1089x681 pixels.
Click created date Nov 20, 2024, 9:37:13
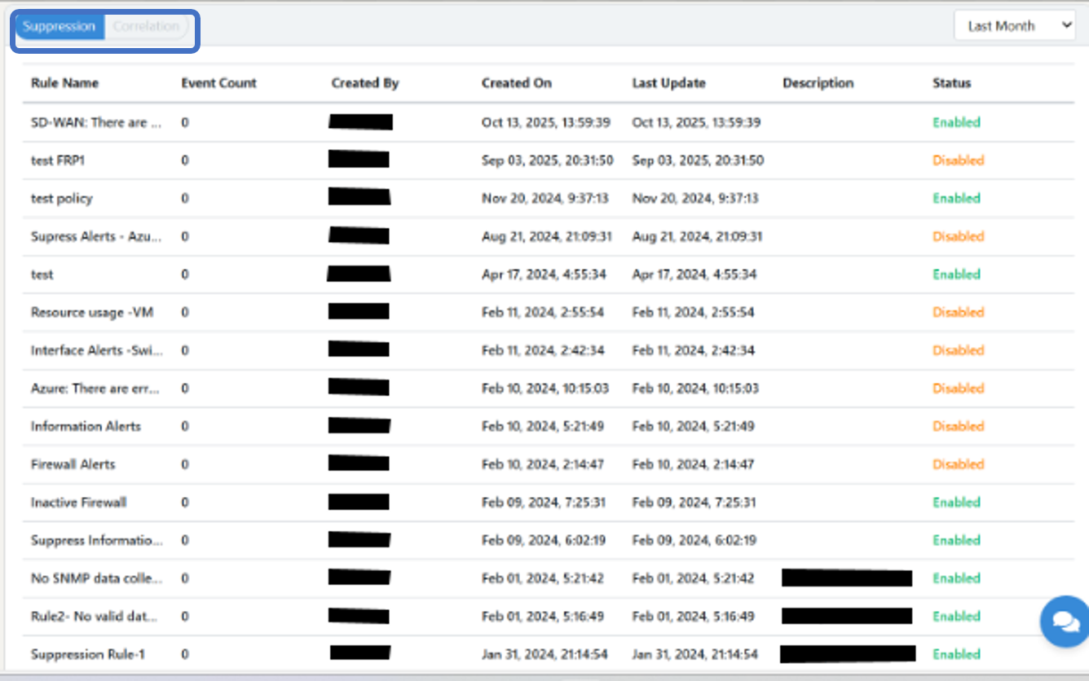point(545,198)
